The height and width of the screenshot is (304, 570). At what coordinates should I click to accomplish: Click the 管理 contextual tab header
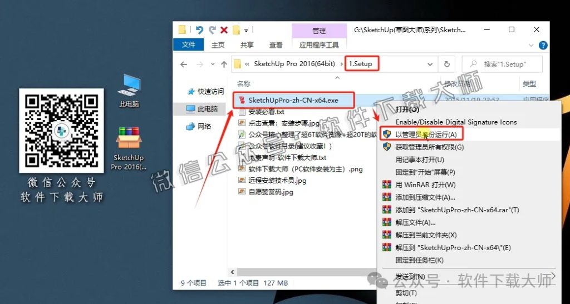[319, 31]
